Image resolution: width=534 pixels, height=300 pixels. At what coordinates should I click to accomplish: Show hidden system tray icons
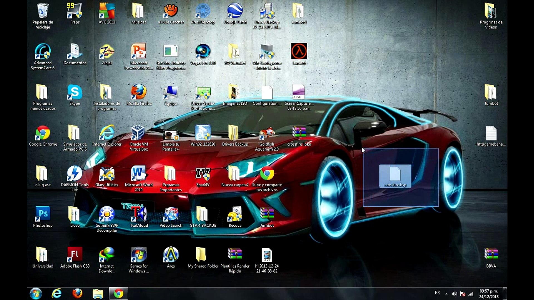[x=446, y=294]
